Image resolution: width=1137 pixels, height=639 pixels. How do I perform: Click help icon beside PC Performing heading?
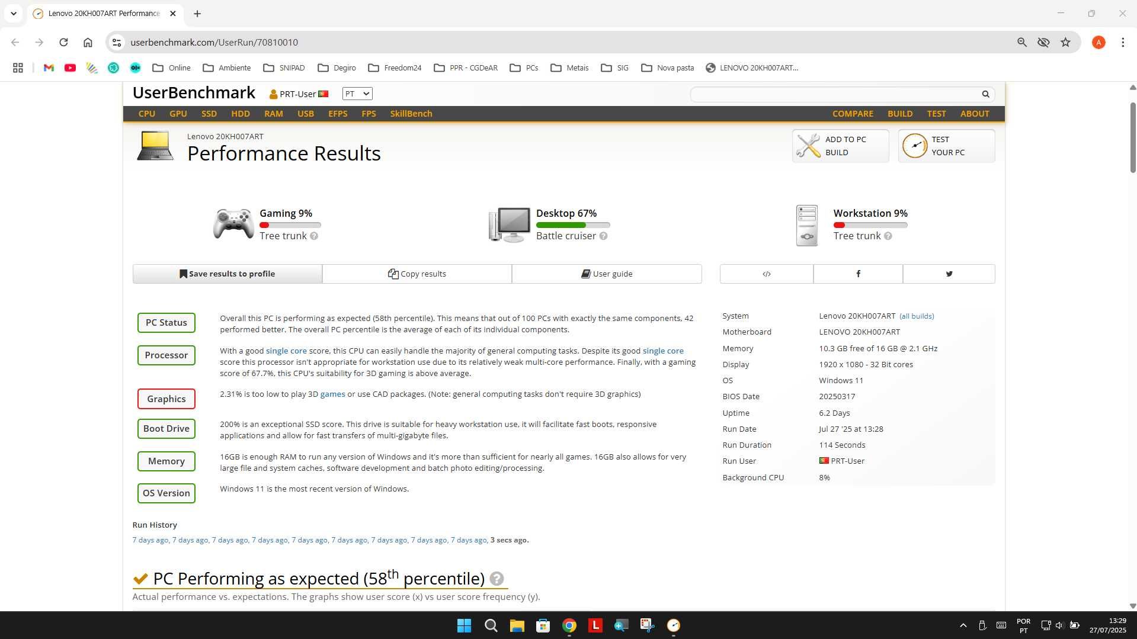click(497, 579)
